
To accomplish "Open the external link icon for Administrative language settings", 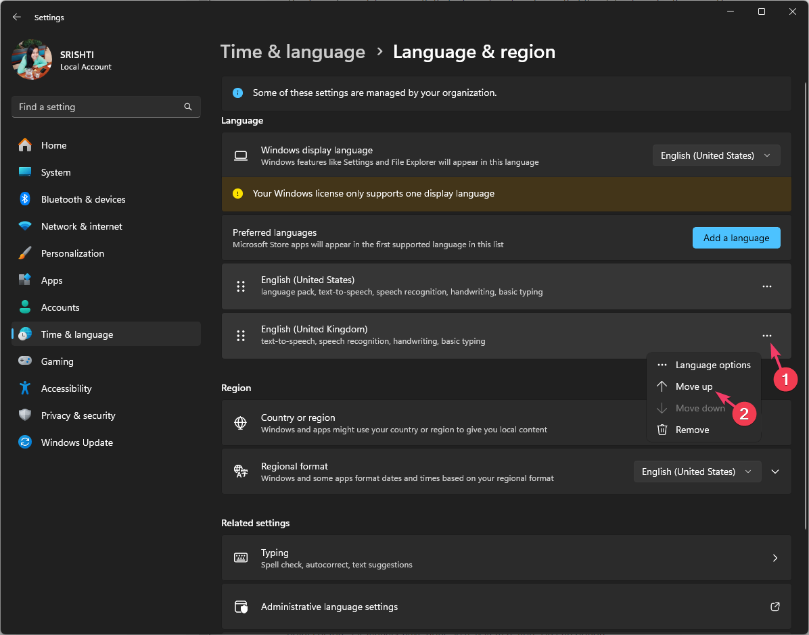I will pos(775,607).
